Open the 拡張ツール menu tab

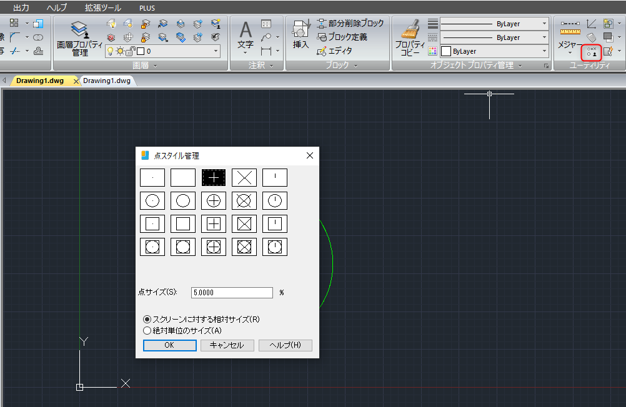coord(103,8)
